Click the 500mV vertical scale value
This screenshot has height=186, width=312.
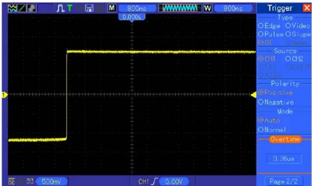click(51, 181)
